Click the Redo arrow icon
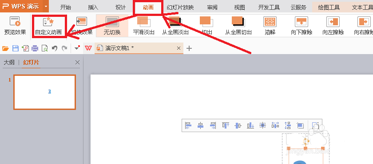This screenshot has width=373, height=164. [x=64, y=48]
